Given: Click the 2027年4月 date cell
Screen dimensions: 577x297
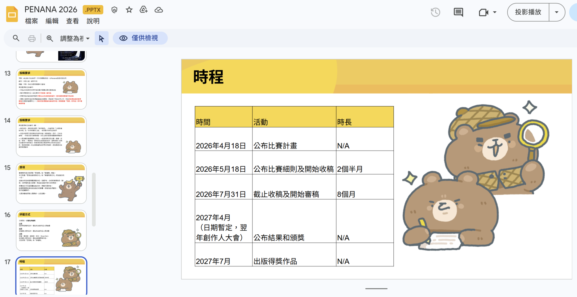Looking at the screenshot, I should tap(224, 221).
